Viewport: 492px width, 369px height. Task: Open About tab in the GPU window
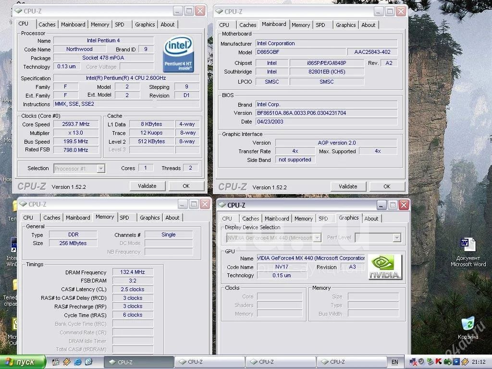click(371, 219)
